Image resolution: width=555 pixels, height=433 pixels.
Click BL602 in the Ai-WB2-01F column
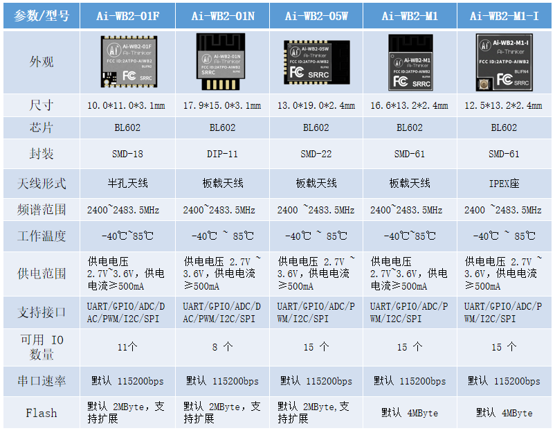point(127,127)
